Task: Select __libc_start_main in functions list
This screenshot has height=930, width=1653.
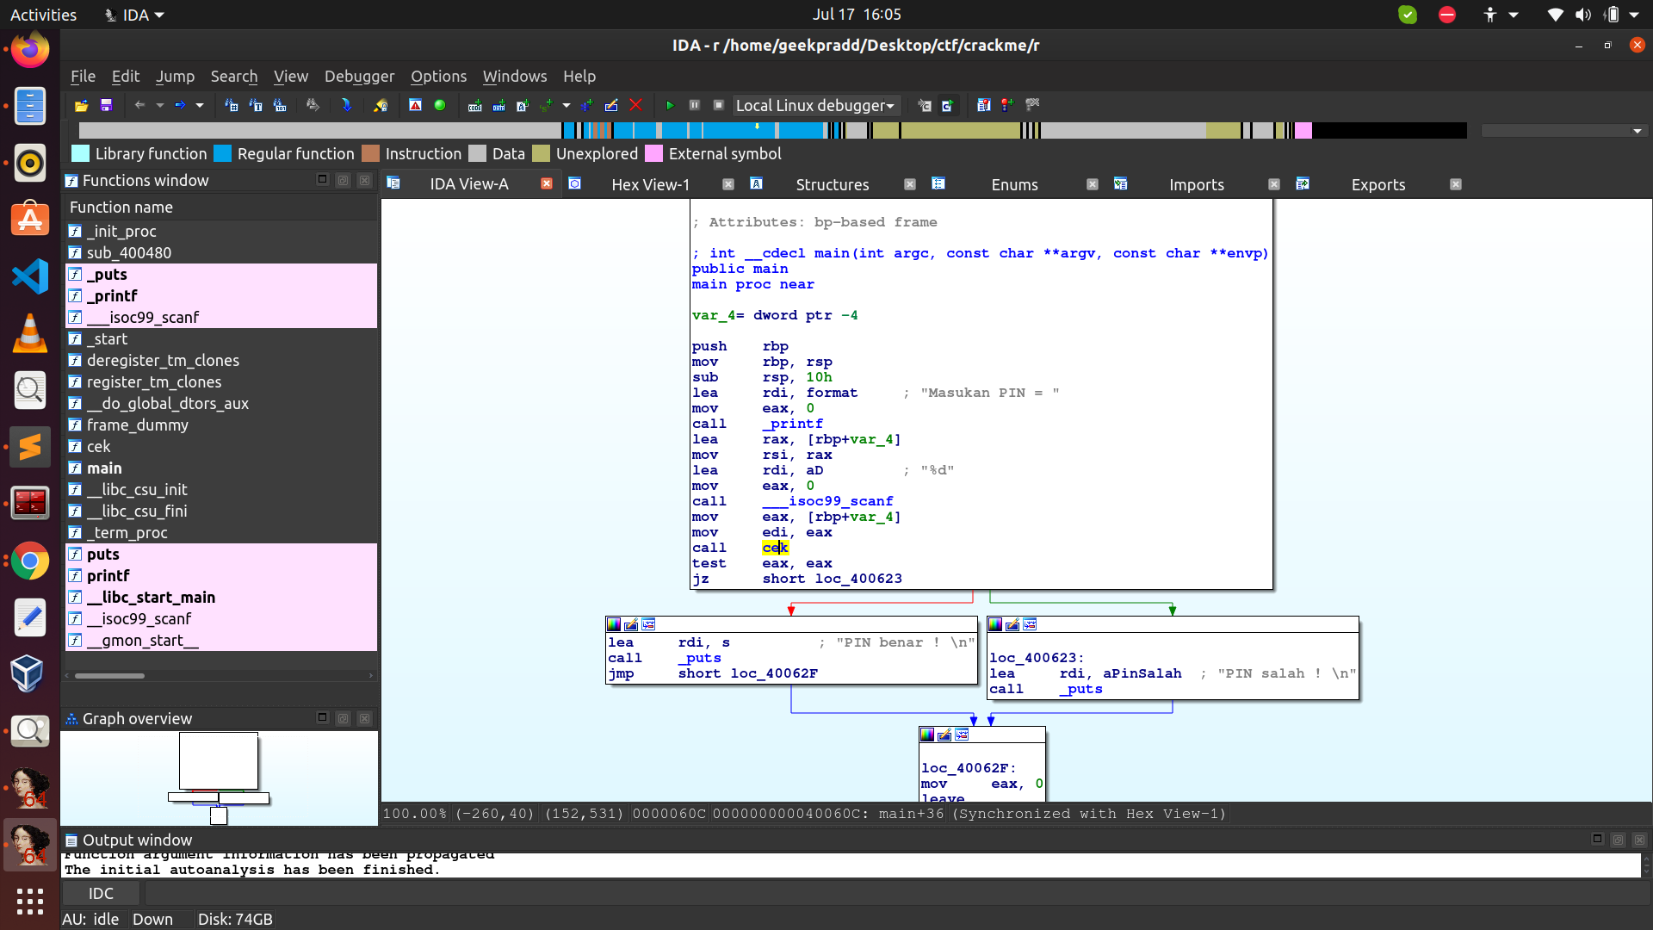Action: (x=221, y=597)
